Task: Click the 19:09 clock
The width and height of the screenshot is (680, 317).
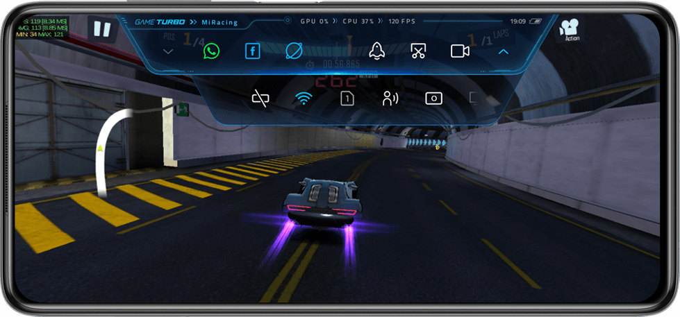Action: tap(517, 22)
